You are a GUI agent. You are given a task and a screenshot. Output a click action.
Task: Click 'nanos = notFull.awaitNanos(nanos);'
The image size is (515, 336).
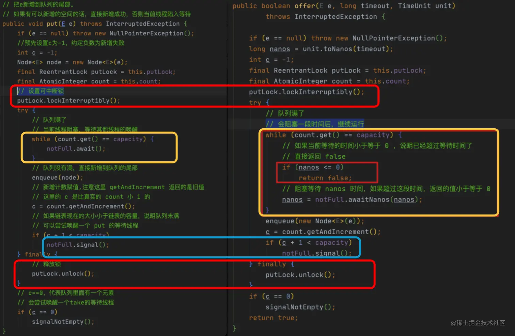pos(352,199)
